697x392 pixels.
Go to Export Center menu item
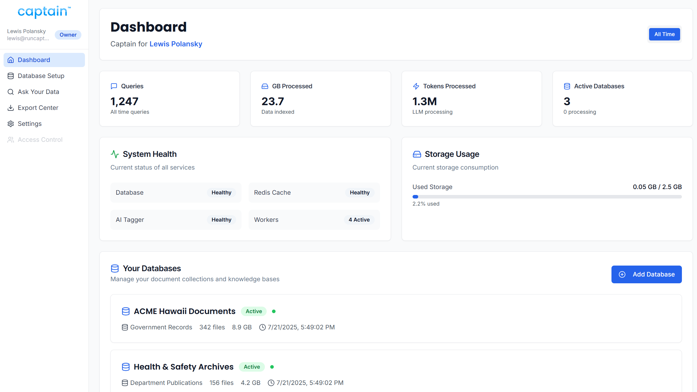pos(38,108)
